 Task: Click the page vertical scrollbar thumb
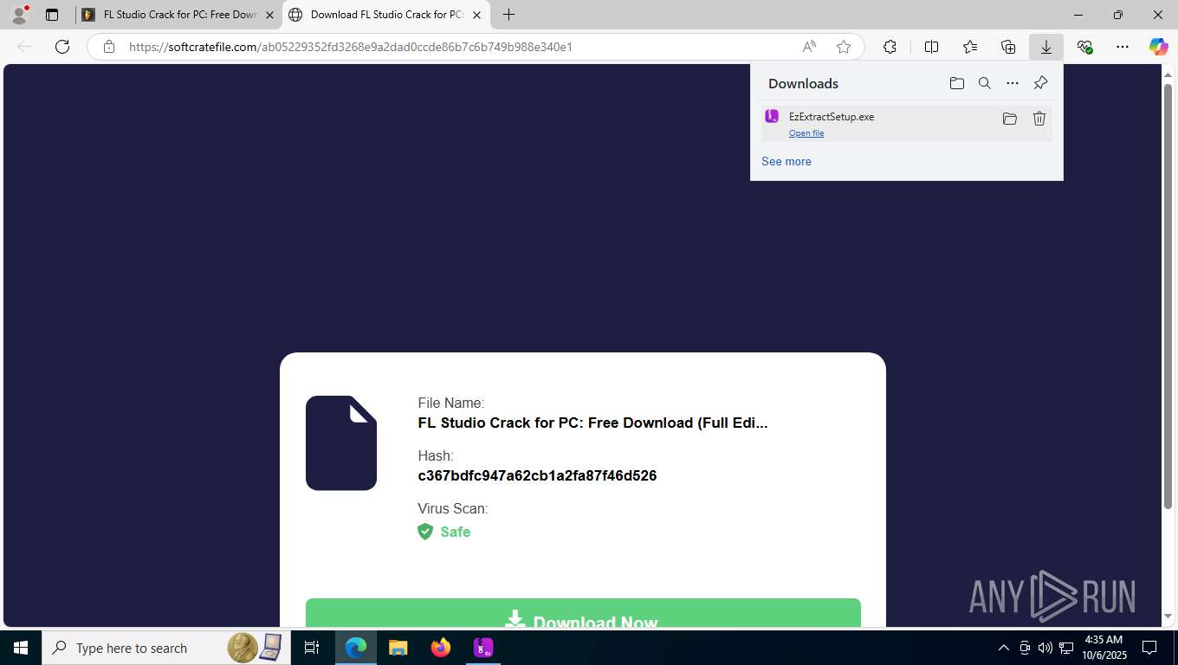[x=1168, y=296]
